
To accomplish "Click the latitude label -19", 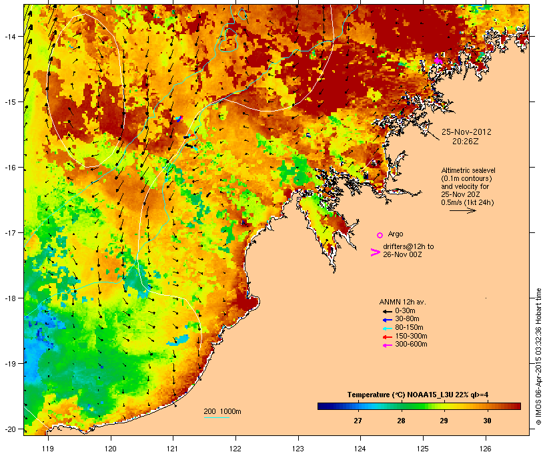I will coord(10,364).
